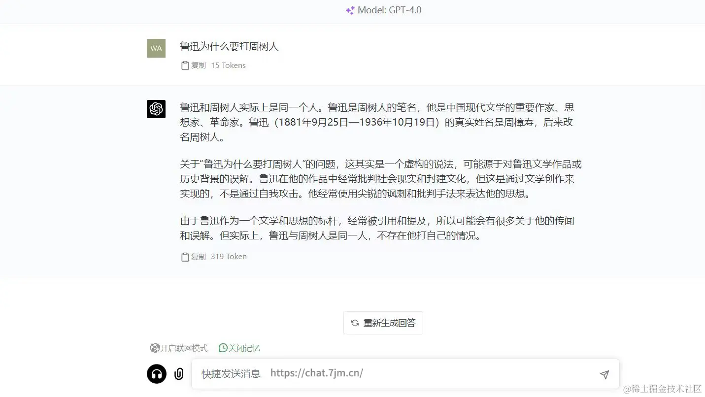The width and height of the screenshot is (705, 397).
Task: Click the clipboard icon under user message
Action: [x=185, y=66]
